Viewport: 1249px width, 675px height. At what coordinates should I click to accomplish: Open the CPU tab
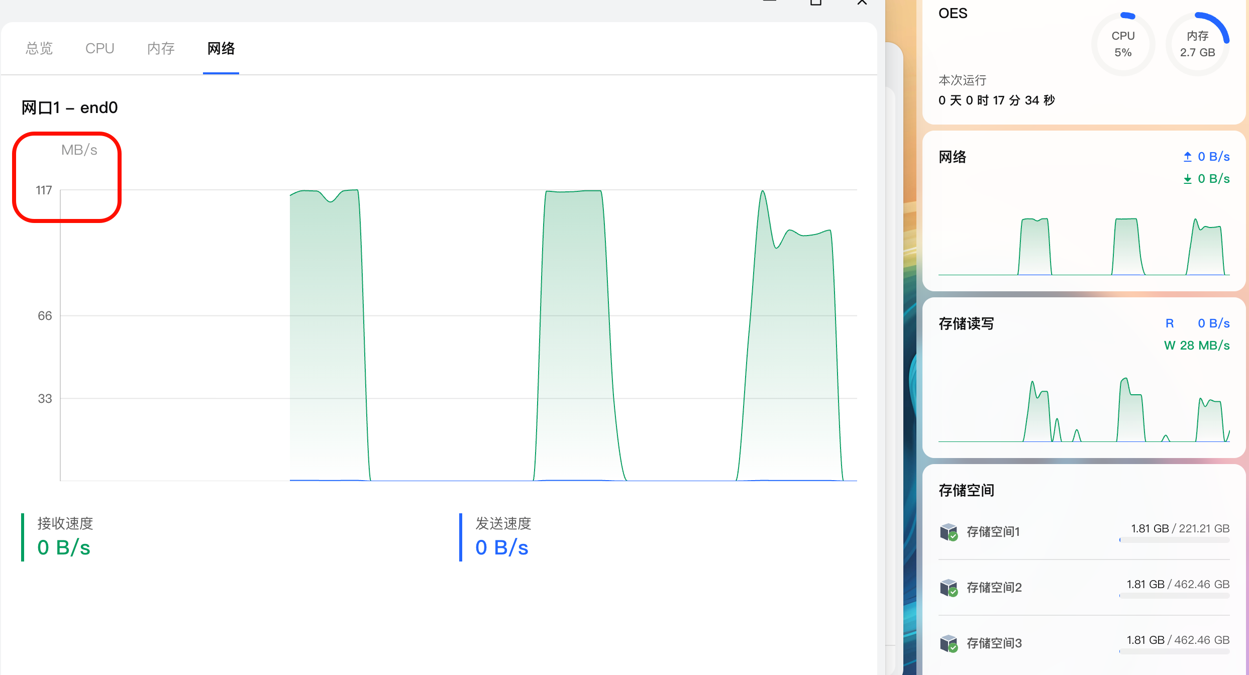[x=99, y=48]
